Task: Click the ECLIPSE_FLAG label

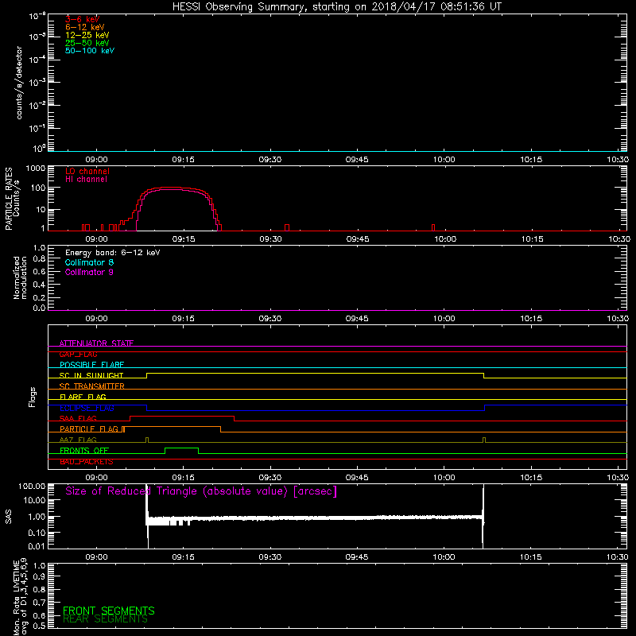Action: click(87, 408)
